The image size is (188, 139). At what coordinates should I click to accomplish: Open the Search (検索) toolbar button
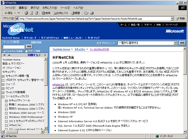pyautogui.click(x=46, y=13)
